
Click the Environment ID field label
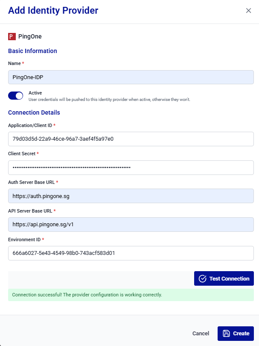click(24, 239)
